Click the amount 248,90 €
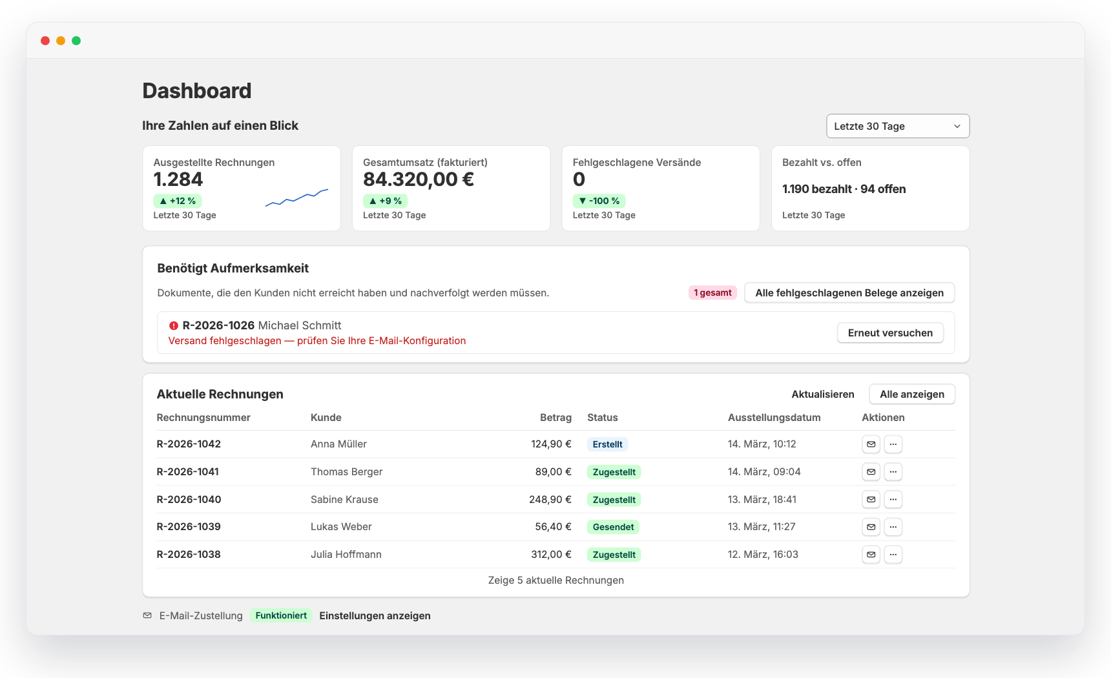Image resolution: width=1111 pixels, height=678 pixels. click(550, 500)
